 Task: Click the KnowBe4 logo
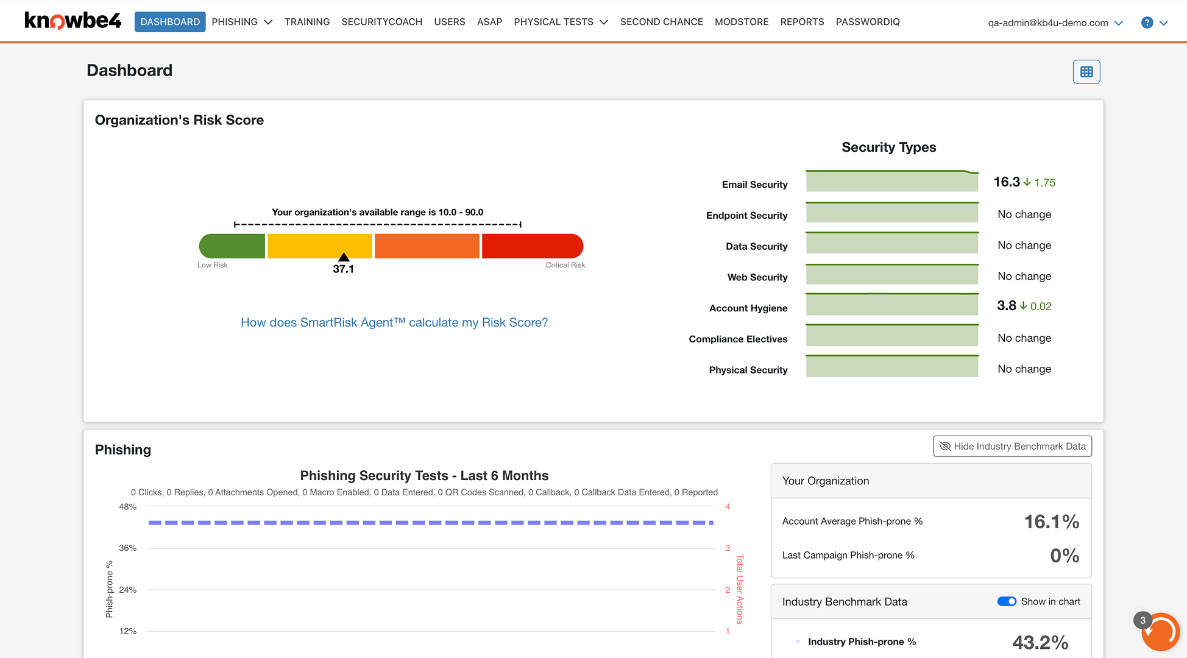tap(73, 21)
